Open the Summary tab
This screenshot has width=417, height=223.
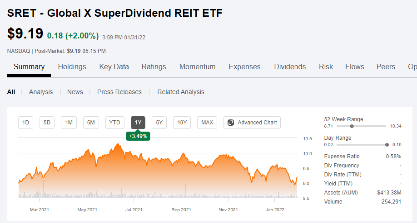[x=29, y=67]
